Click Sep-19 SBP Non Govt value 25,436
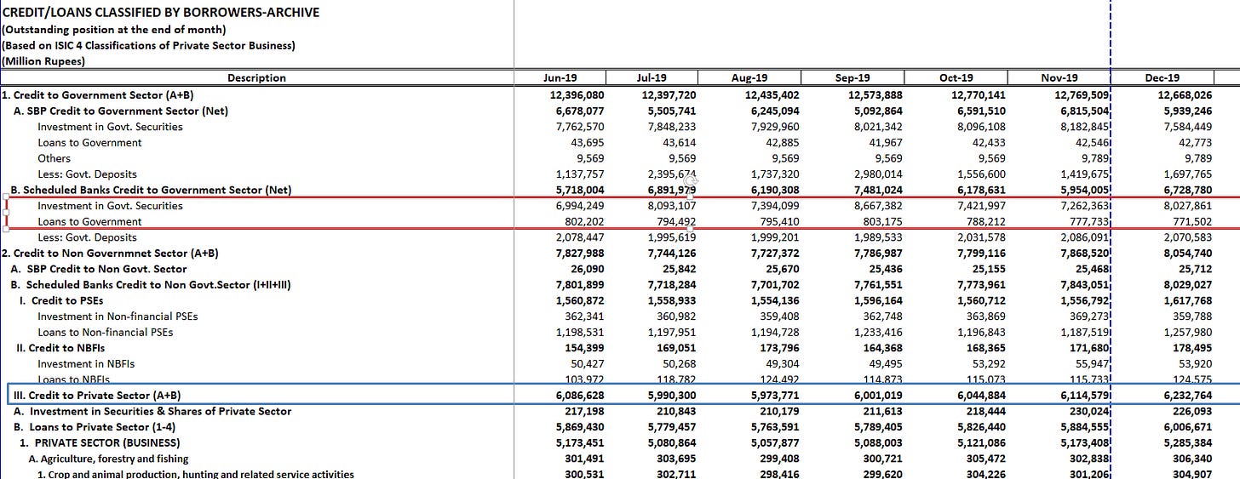 [886, 269]
